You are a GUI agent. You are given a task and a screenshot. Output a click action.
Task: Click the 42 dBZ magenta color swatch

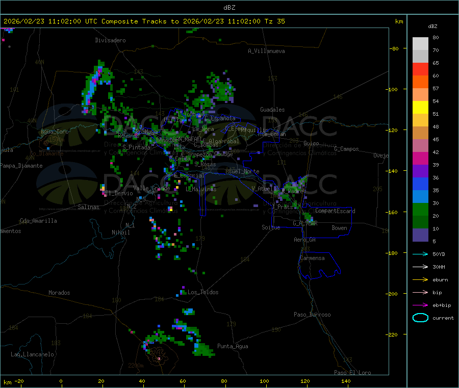[420, 158]
